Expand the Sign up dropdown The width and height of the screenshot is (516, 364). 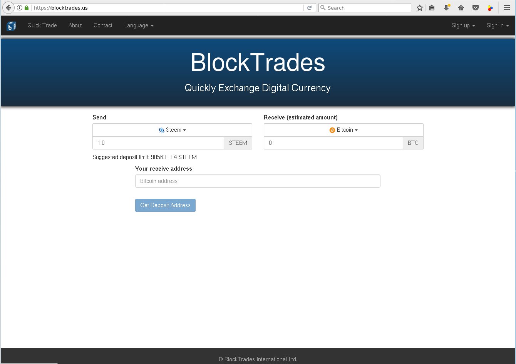pos(463,25)
